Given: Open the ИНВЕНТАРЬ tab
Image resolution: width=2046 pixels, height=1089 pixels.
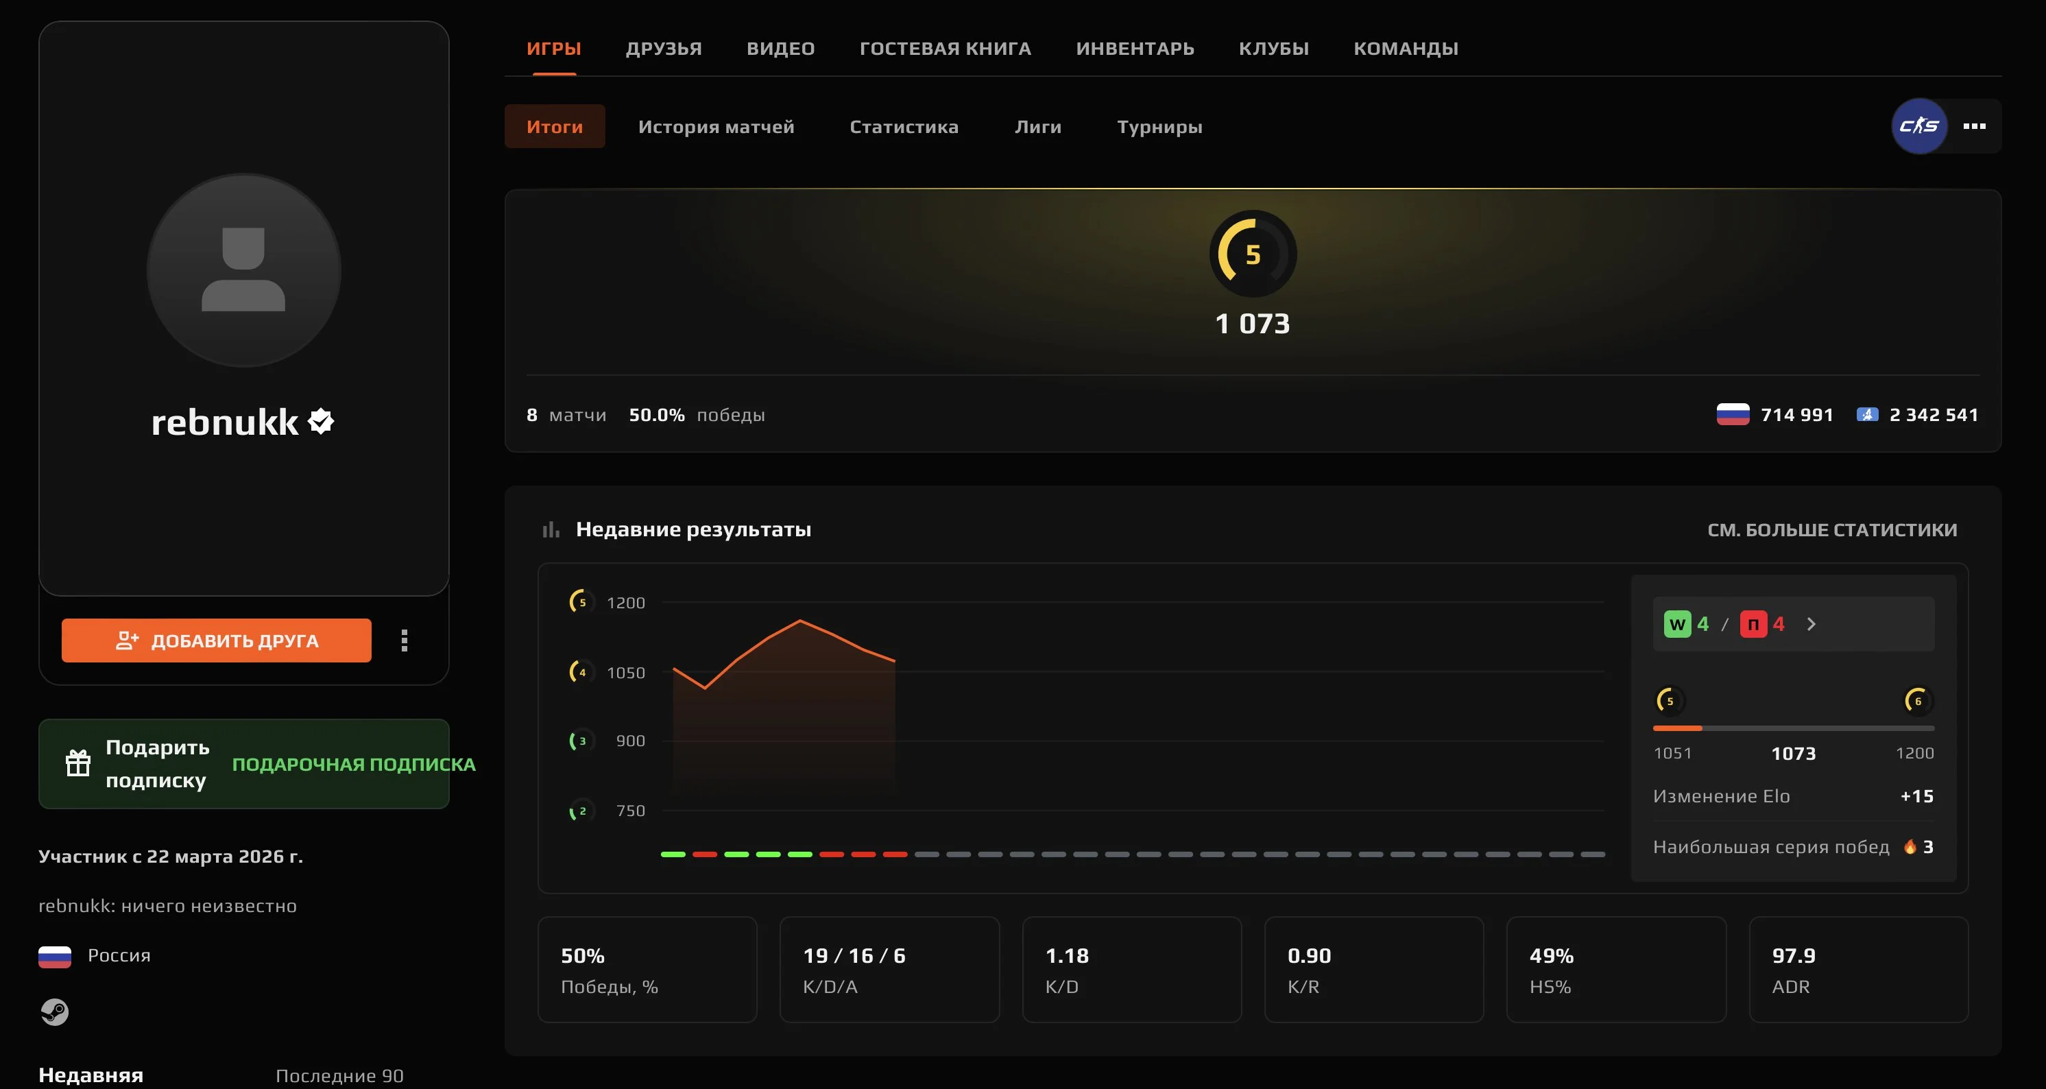Looking at the screenshot, I should coord(1134,49).
